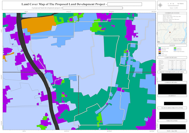Click the blank box after the main title
Screen dimensions: 189x133
click(125, 4)
